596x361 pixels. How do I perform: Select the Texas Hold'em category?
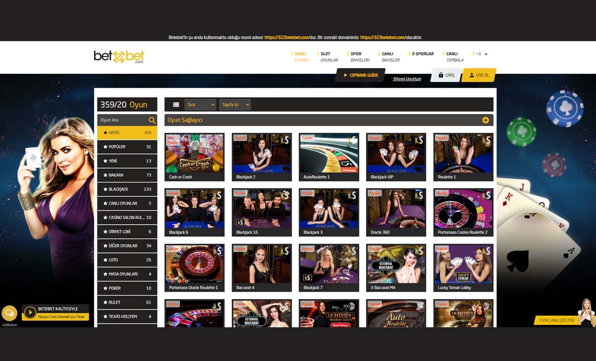coord(127,316)
